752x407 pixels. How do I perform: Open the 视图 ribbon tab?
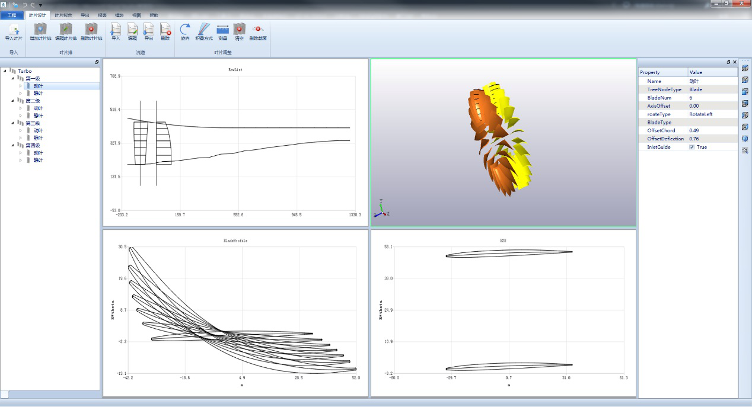pyautogui.click(x=137, y=15)
